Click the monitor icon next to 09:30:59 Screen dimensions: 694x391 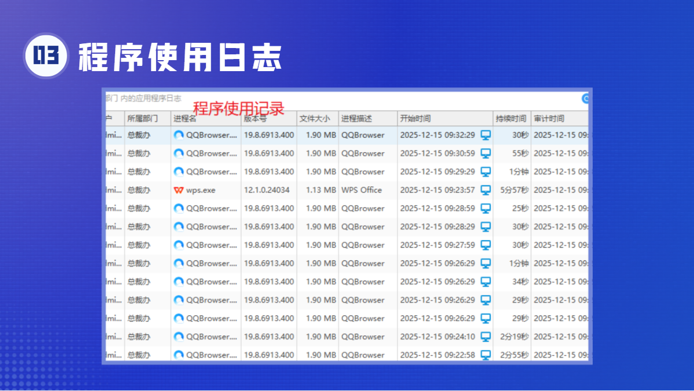click(486, 153)
